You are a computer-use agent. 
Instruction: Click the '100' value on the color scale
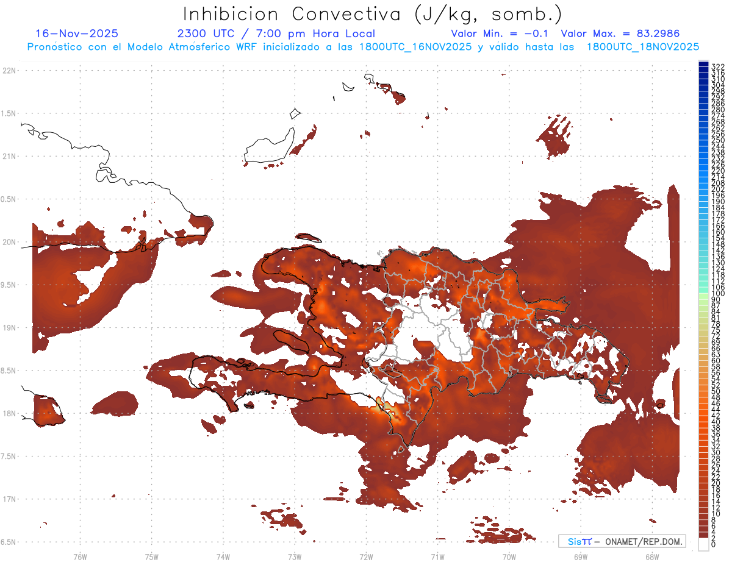[717, 294]
